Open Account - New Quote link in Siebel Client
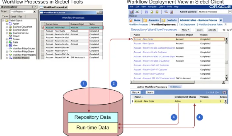 [x=144, y=43]
